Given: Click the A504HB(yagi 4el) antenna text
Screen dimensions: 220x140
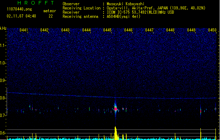Looking at the screenshot, I should tap(123, 16).
